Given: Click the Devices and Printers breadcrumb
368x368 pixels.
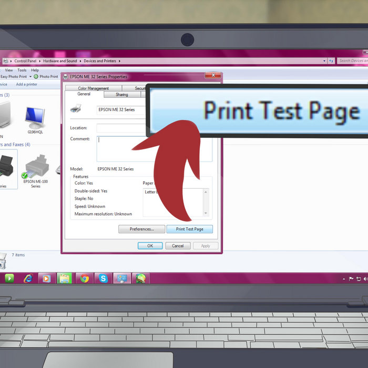Looking at the screenshot, I should pyautogui.click(x=100, y=61).
